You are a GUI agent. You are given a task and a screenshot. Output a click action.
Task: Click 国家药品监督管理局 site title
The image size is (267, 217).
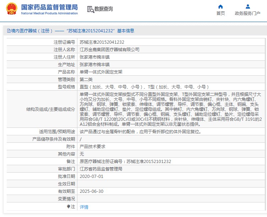(49, 7)
